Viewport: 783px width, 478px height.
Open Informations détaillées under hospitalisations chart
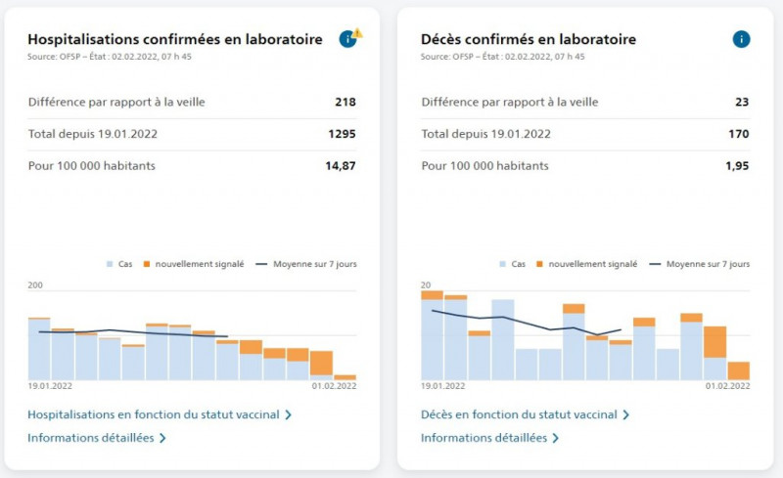pos(91,438)
